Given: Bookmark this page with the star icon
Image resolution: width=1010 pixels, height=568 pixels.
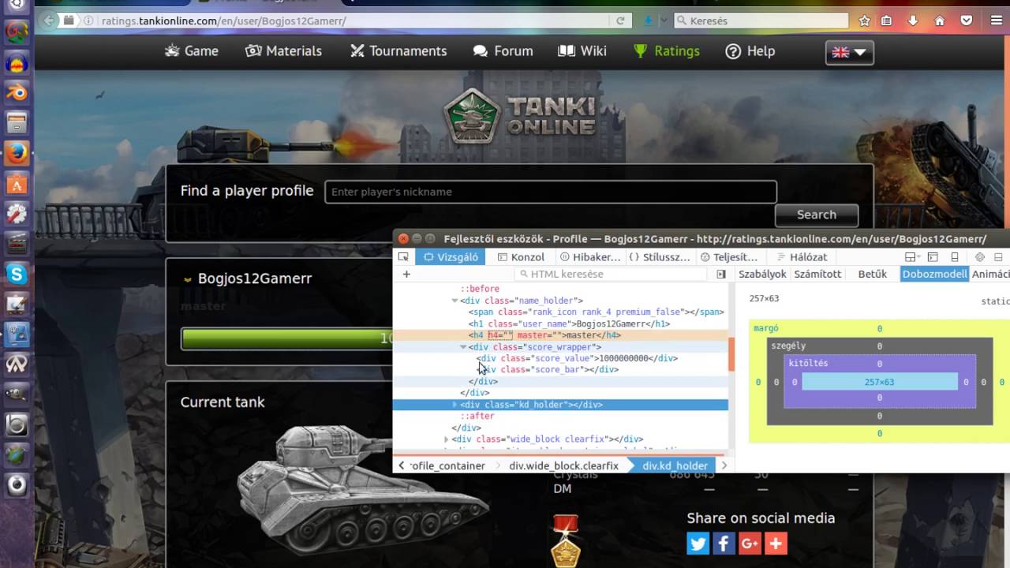Looking at the screenshot, I should pos(865,21).
